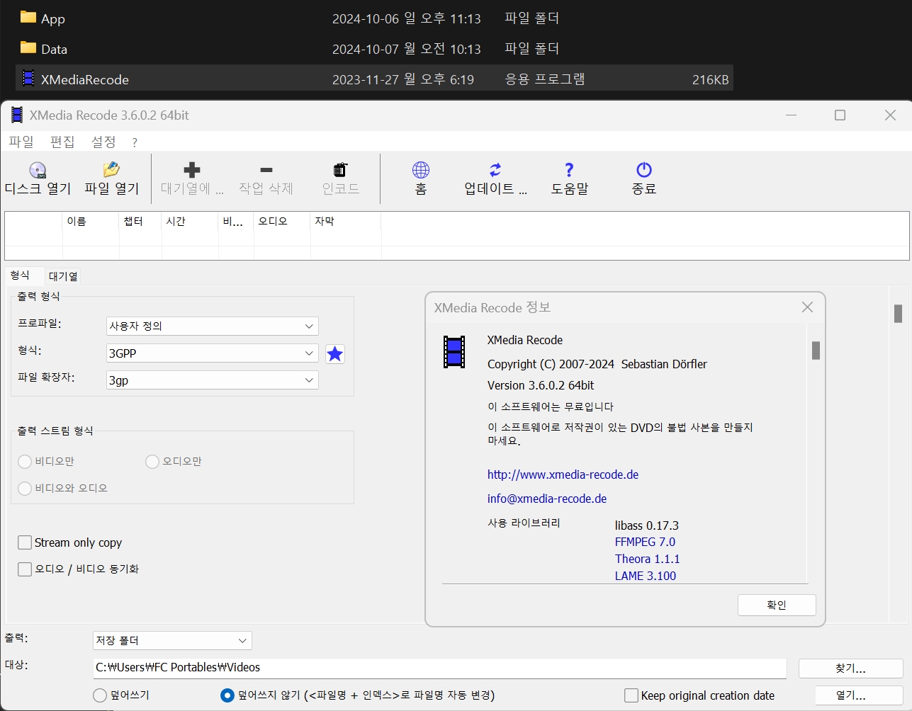Click the 216KB size of XMediaRecode
The height and width of the screenshot is (711, 912).
(x=711, y=79)
